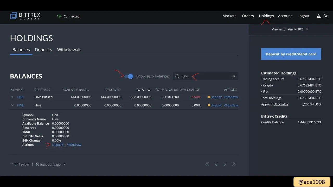This screenshot has width=333, height=187.
Task: Expand the HBD row chevron
Action: click(12, 97)
